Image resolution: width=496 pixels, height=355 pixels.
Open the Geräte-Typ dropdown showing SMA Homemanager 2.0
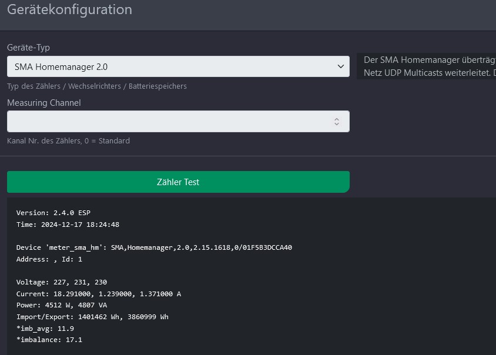point(178,66)
